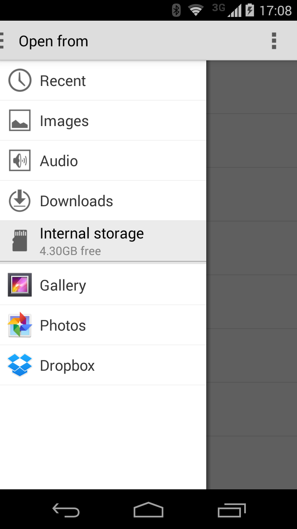
Task: Select the Recent entry label
Action: tap(63, 81)
